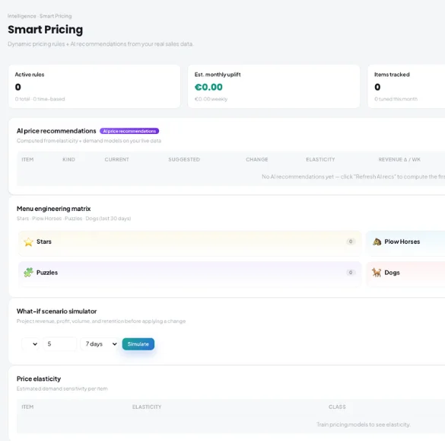Click the purple AI price recommendations badge
Screen dimensions: 445x441
click(x=129, y=131)
